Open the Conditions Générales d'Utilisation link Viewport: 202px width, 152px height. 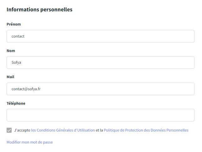click(63, 130)
